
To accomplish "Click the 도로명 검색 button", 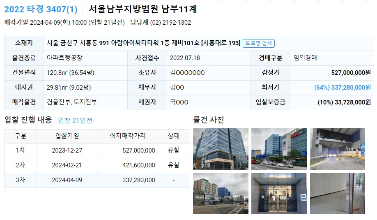I will [x=258, y=43].
